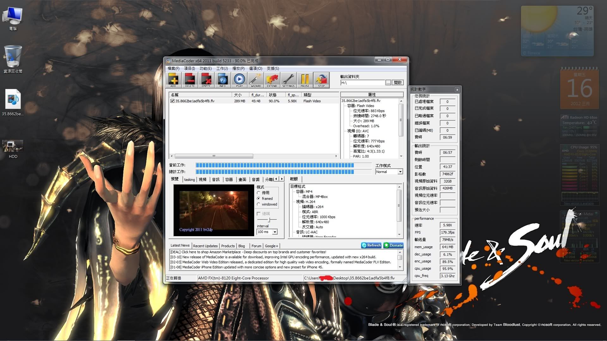Click the 大小 column header
The height and width of the screenshot is (341, 607).
[240, 95]
